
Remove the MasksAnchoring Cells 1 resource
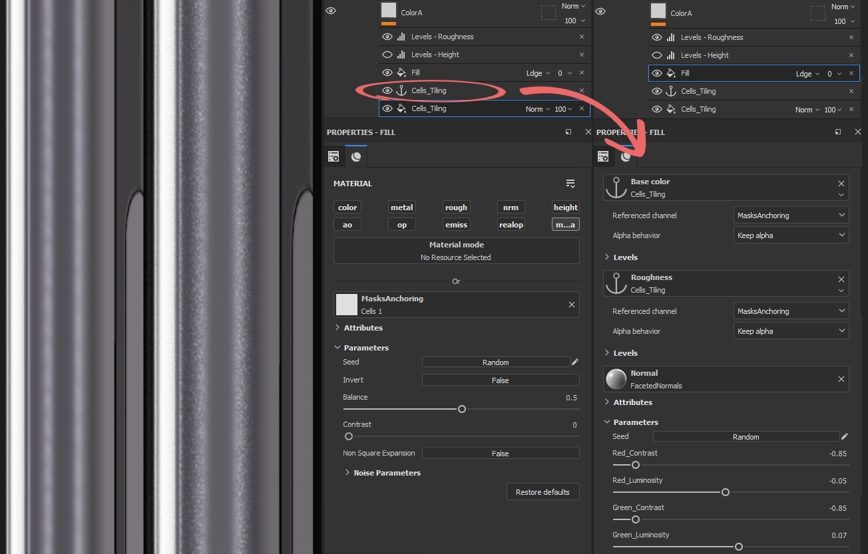coord(572,305)
